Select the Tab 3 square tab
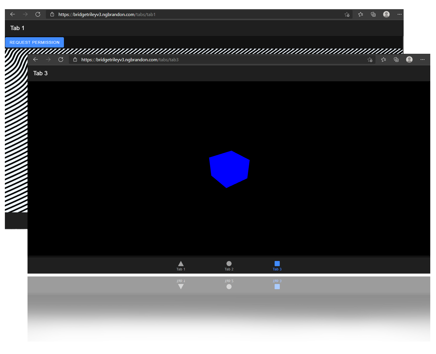436x354 pixels. click(277, 266)
